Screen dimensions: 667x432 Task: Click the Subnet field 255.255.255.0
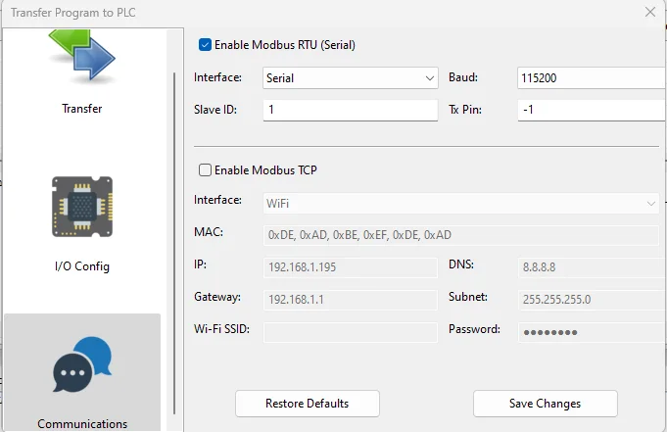pos(593,300)
